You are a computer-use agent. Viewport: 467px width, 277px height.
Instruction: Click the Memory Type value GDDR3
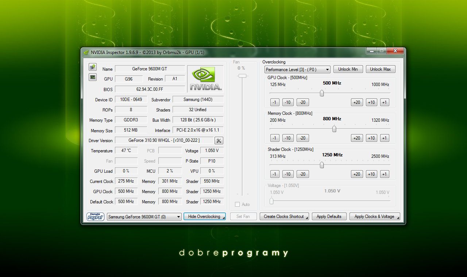(131, 120)
